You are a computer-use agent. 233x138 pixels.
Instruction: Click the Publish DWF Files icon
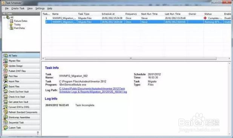5,71
